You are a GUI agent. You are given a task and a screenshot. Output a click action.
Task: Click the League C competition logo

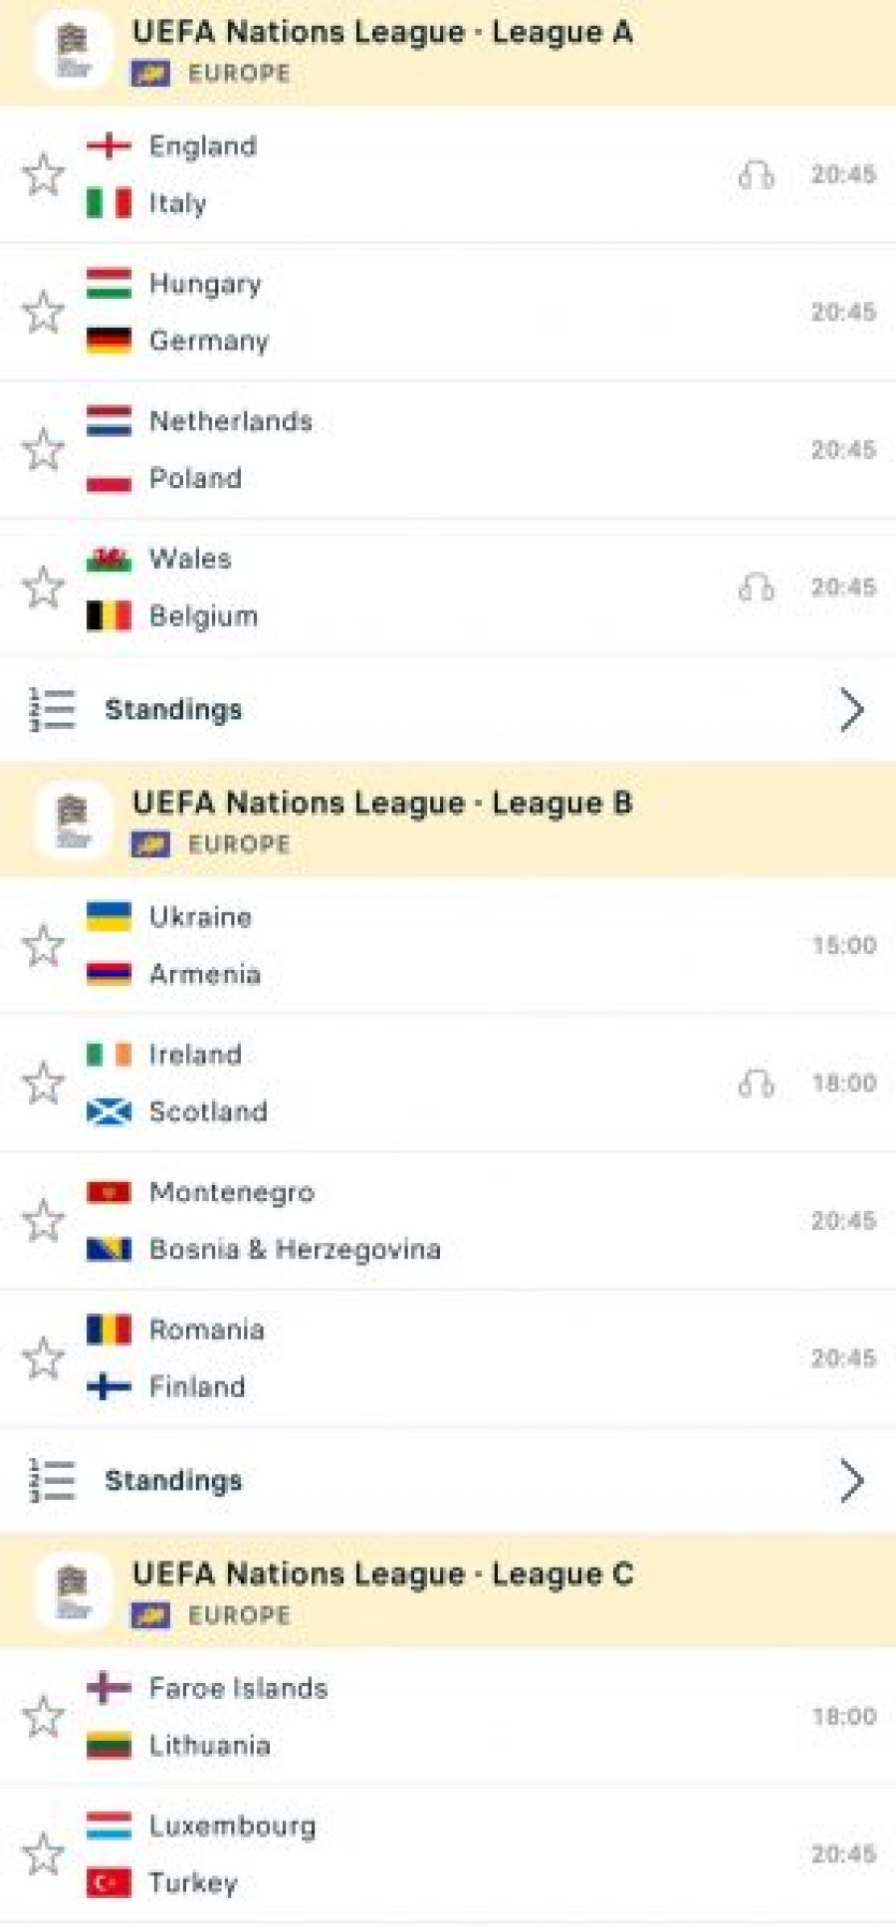(x=73, y=1592)
